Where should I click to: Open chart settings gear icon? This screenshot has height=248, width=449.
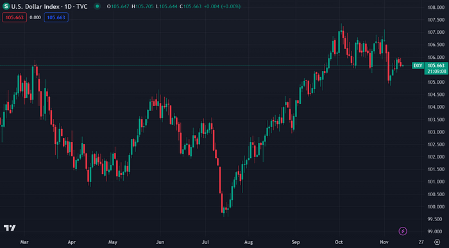pyautogui.click(x=437, y=242)
